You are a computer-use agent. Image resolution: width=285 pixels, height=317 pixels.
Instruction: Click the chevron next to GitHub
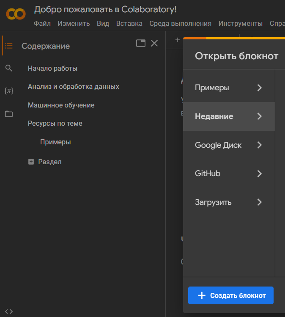click(260, 174)
